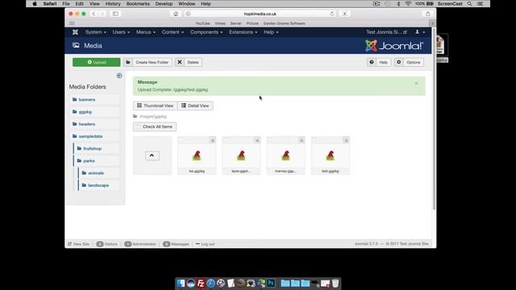516x290 pixels.
Task: Click Messages in the footer status bar
Action: click(x=176, y=244)
